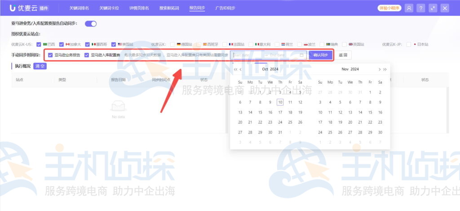460x211 pixels.
Task: Click the No data empty placeholder icon
Action: coord(118,106)
